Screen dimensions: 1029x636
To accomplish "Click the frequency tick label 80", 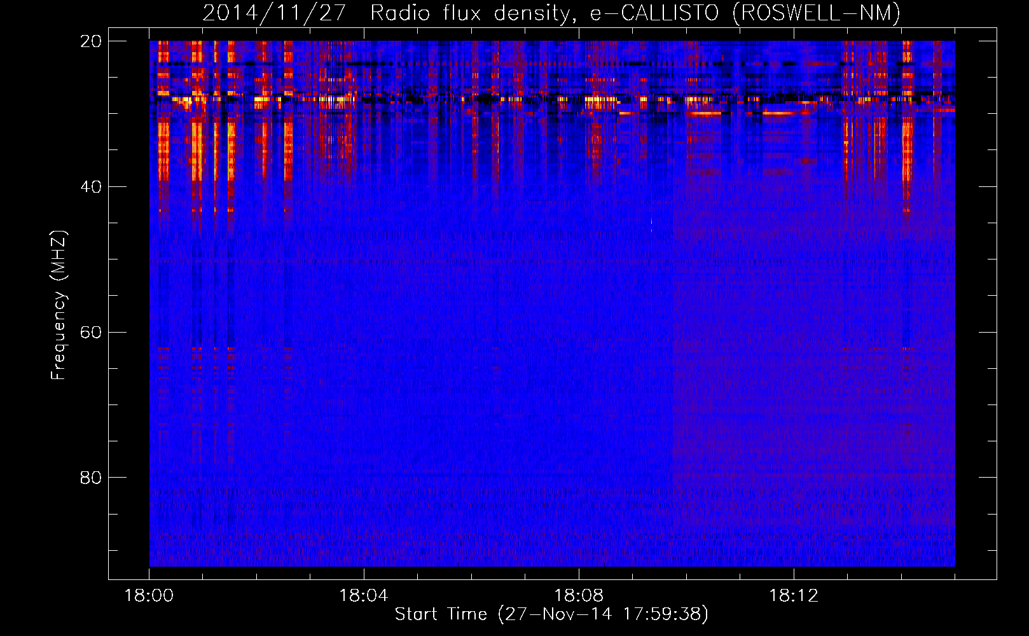I will 91,478.
